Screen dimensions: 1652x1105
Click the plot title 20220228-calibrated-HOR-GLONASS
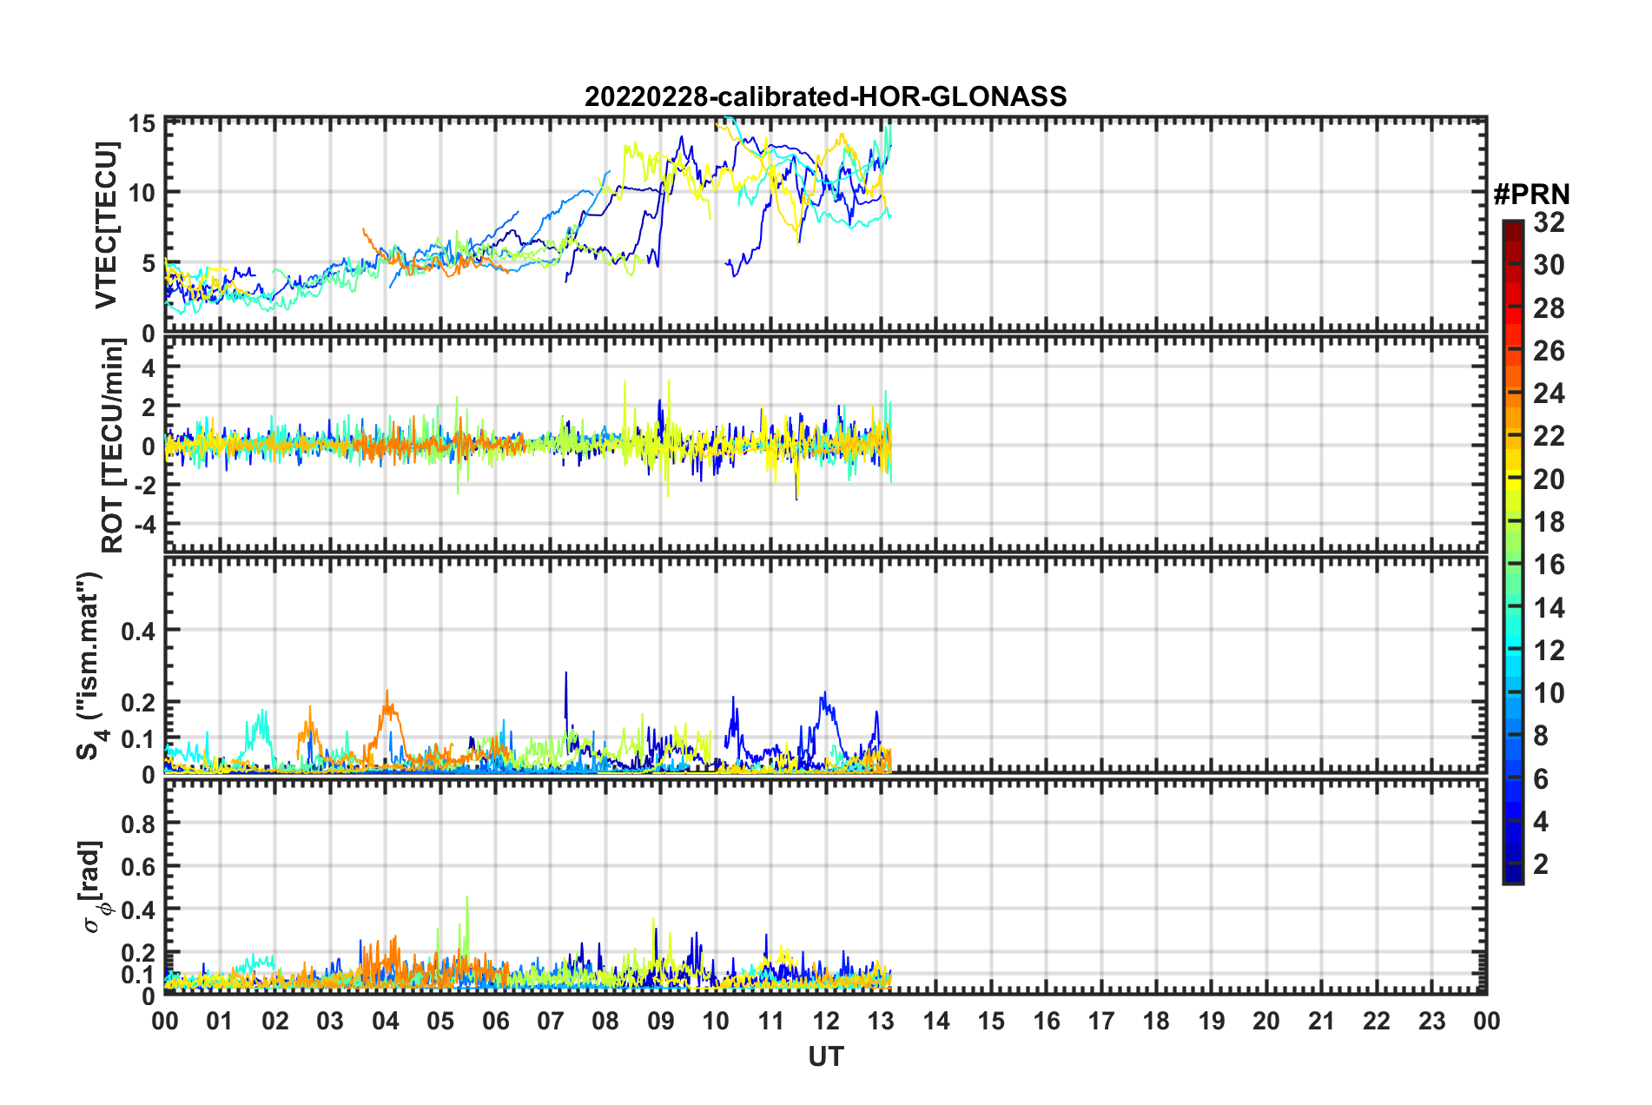pyautogui.click(x=825, y=96)
